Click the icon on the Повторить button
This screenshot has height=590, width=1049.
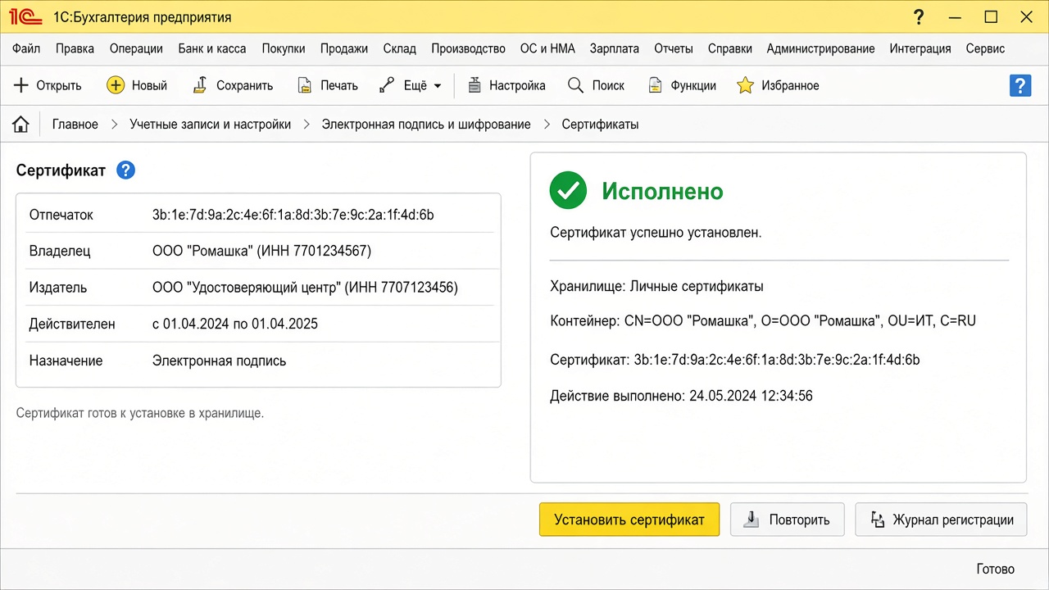click(x=751, y=520)
